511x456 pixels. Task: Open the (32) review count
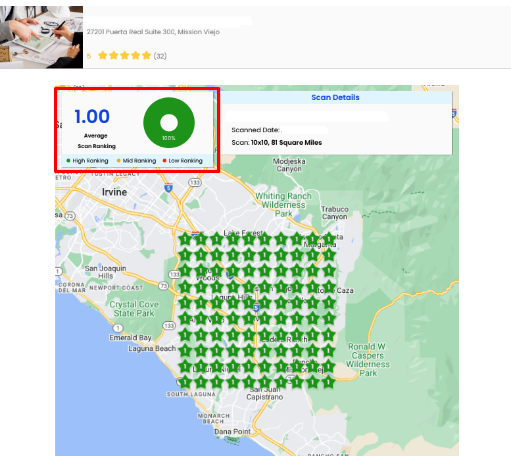(160, 56)
